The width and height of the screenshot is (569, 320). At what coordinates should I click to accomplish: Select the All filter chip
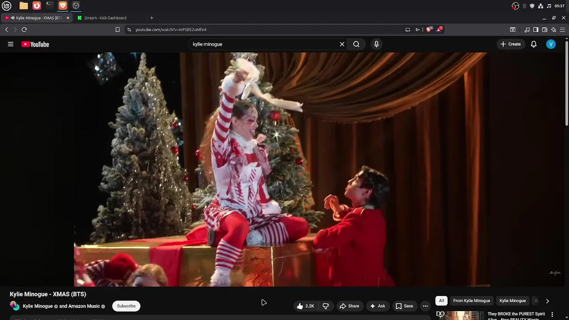pos(441,301)
